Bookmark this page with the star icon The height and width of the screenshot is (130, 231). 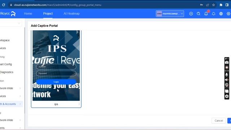point(213,5)
